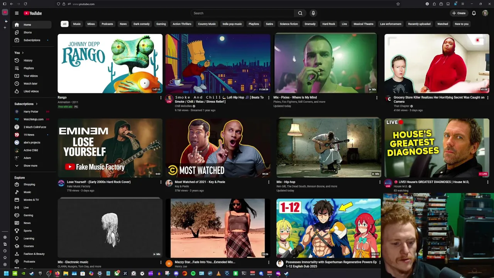Open Watch later list
The height and width of the screenshot is (278, 494).
click(31, 83)
